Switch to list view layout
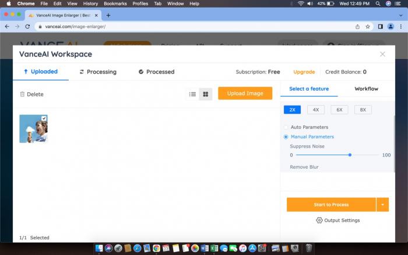 click(192, 94)
